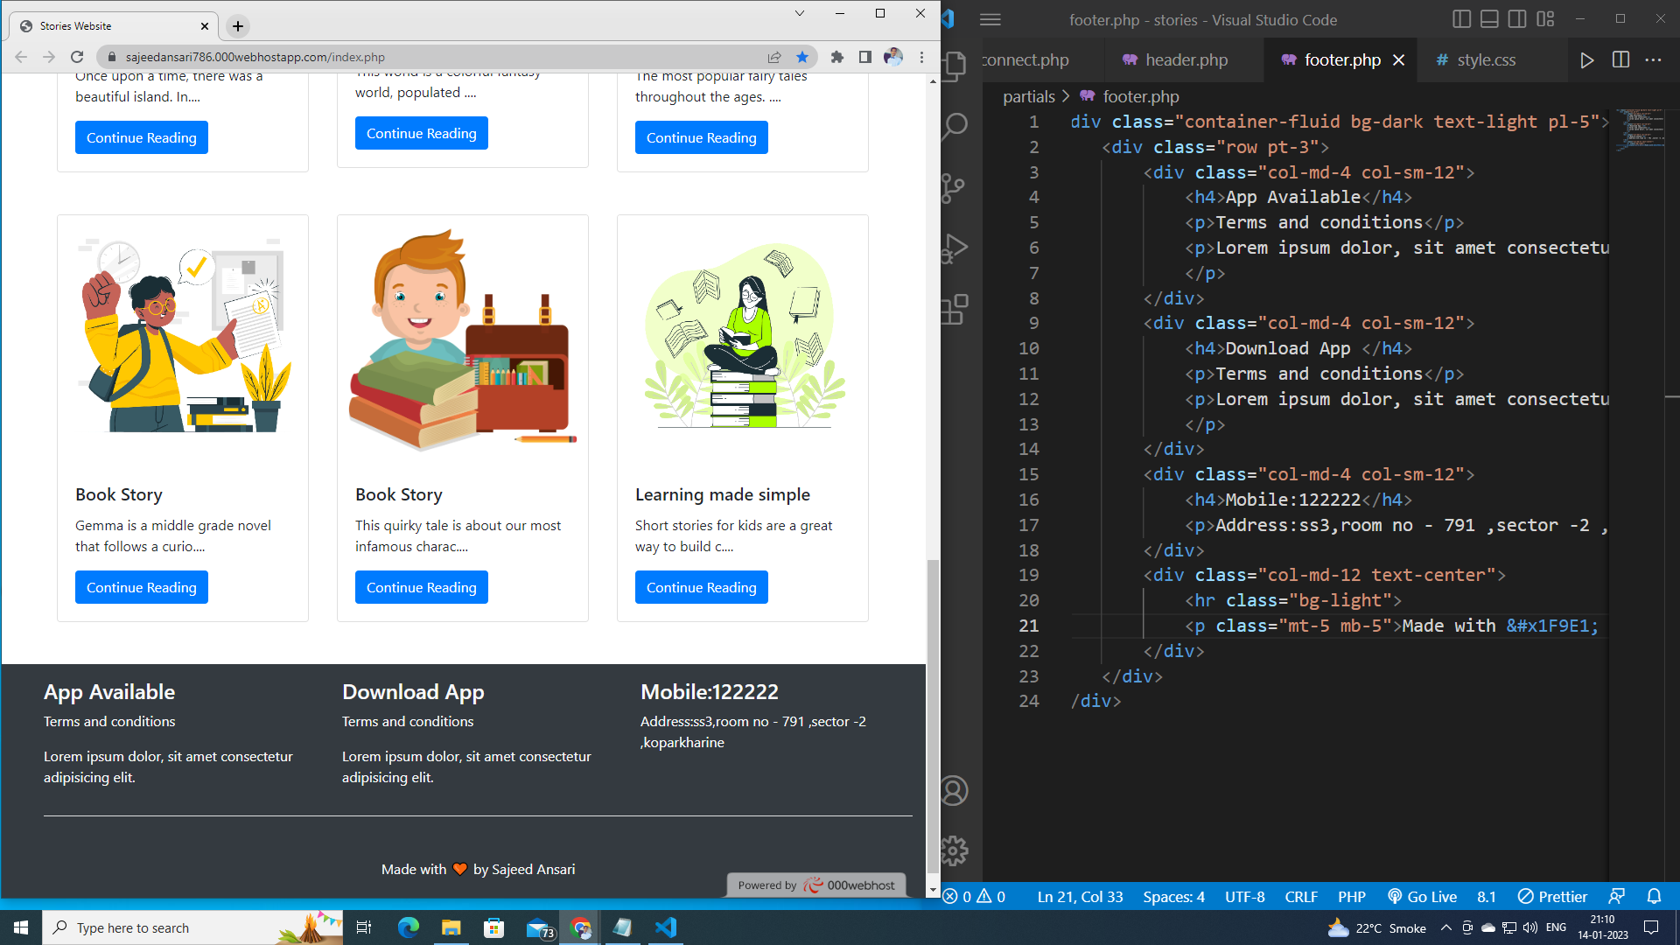Viewport: 1680px width, 945px height.
Task: Adjust volume from the system tray speaker
Action: pos(1529,927)
